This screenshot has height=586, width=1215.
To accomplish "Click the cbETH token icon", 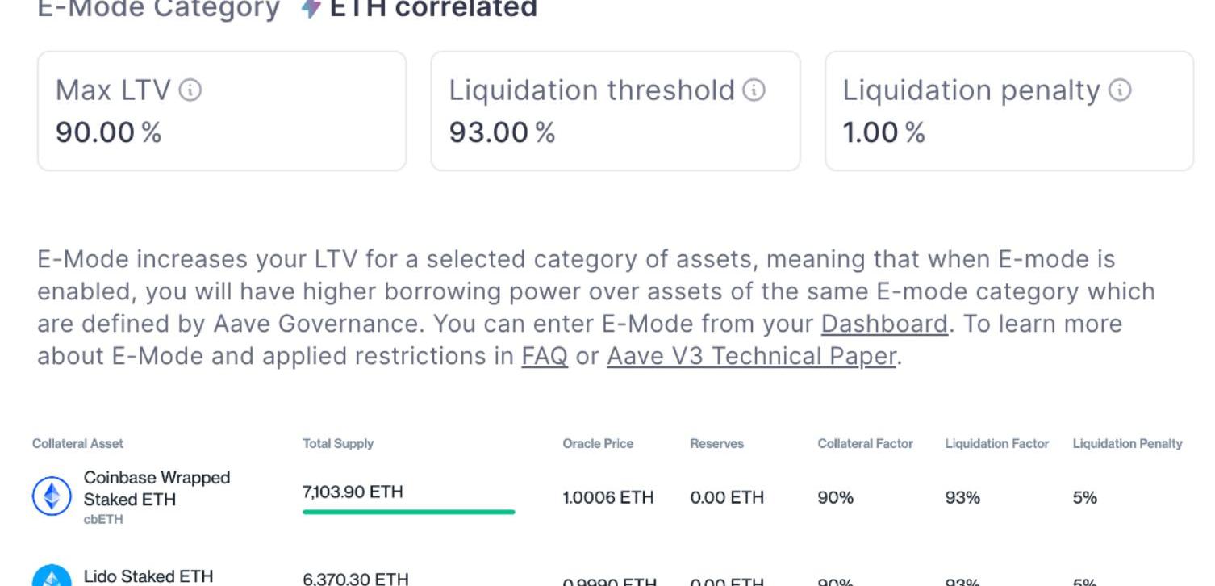I will pyautogui.click(x=52, y=496).
